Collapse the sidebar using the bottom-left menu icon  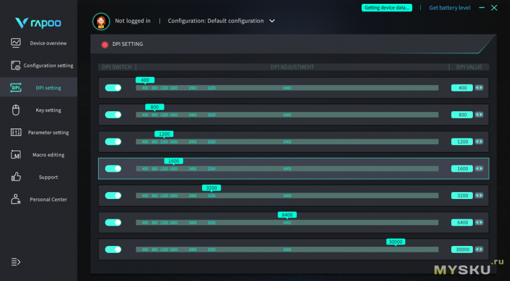click(x=16, y=261)
